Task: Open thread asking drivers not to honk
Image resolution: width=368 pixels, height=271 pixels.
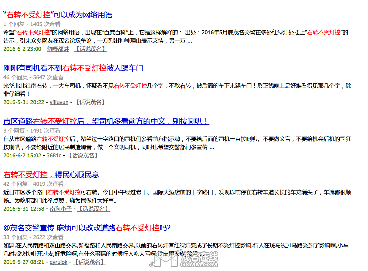Action: (x=106, y=121)
